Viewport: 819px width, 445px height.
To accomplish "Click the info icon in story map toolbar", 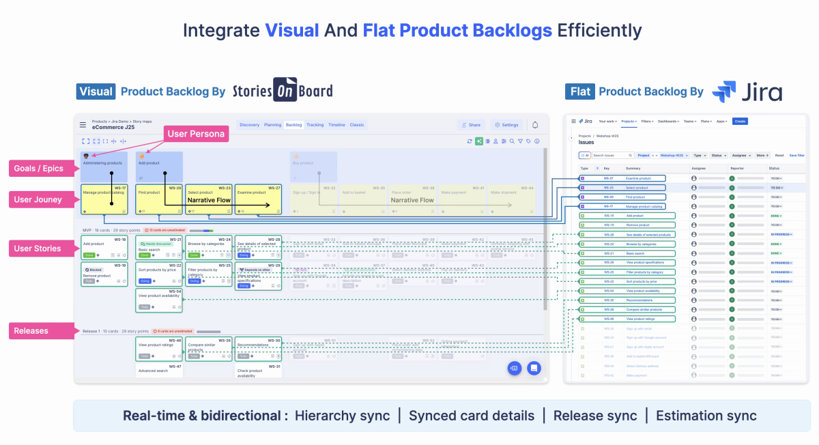I will (x=536, y=141).
